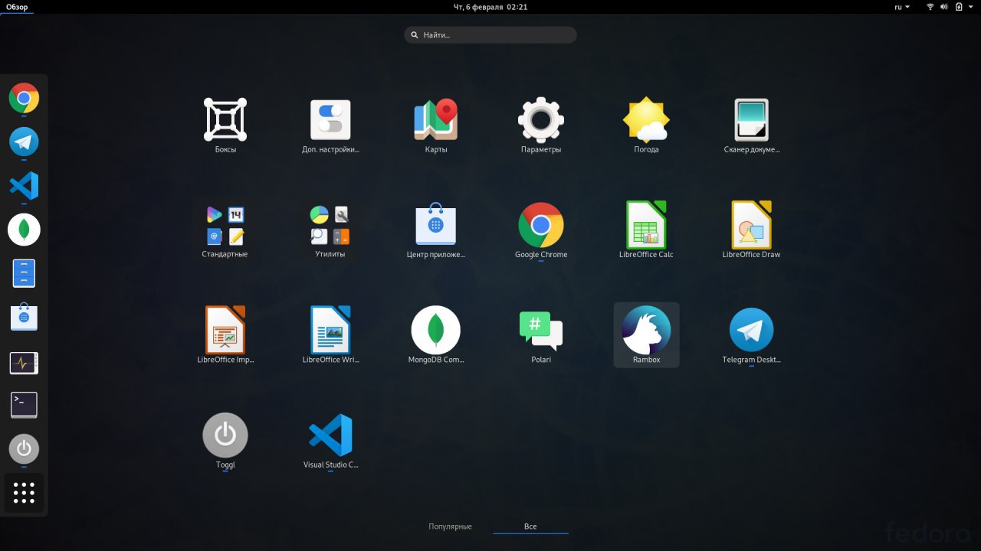981x551 pixels.
Task: Click the volume icon in the top bar
Action: tap(944, 7)
